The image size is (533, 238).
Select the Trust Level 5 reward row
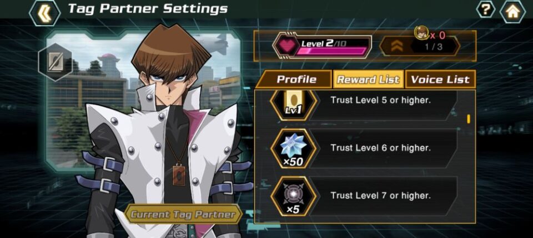tap(364, 105)
